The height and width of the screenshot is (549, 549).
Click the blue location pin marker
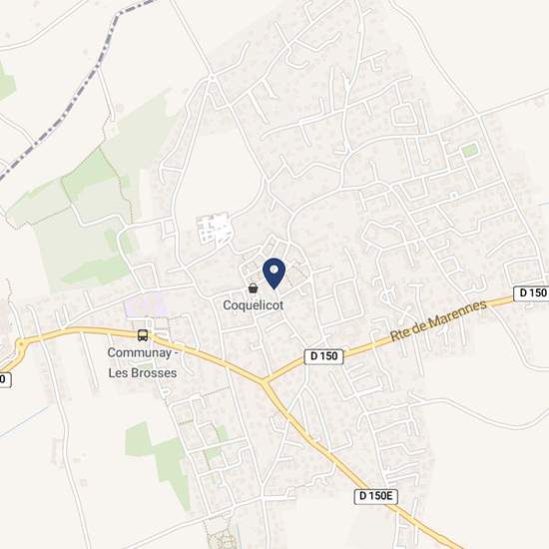point(274,274)
